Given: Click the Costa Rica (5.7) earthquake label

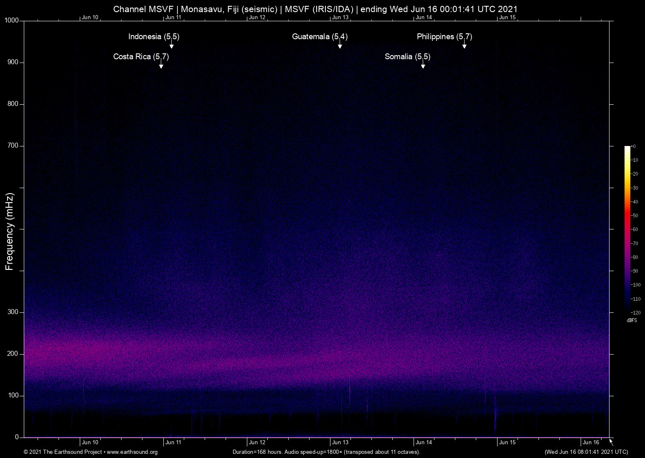Looking at the screenshot, I should tap(141, 57).
